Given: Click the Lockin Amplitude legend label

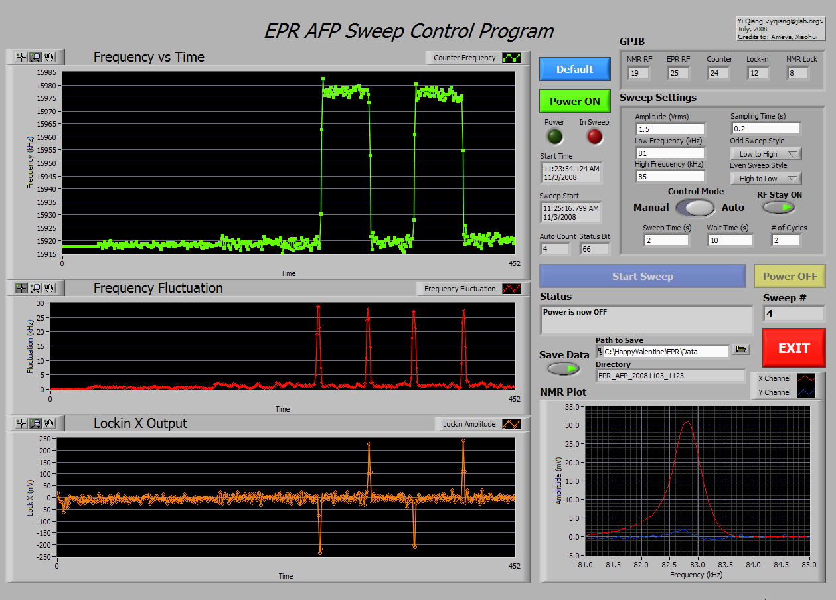Looking at the screenshot, I should coord(469,424).
